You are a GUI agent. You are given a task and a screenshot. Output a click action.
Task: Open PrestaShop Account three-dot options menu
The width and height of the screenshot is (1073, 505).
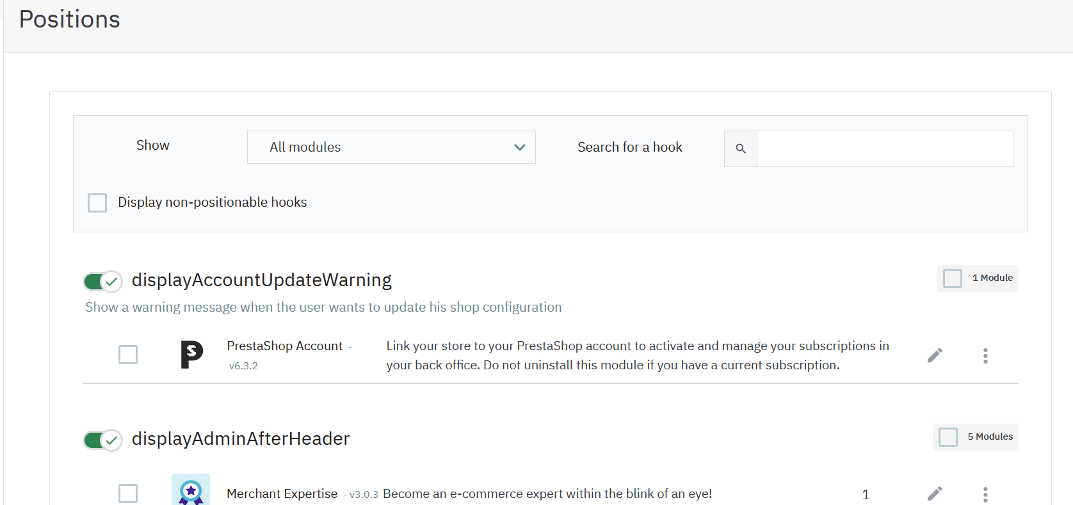tap(985, 355)
